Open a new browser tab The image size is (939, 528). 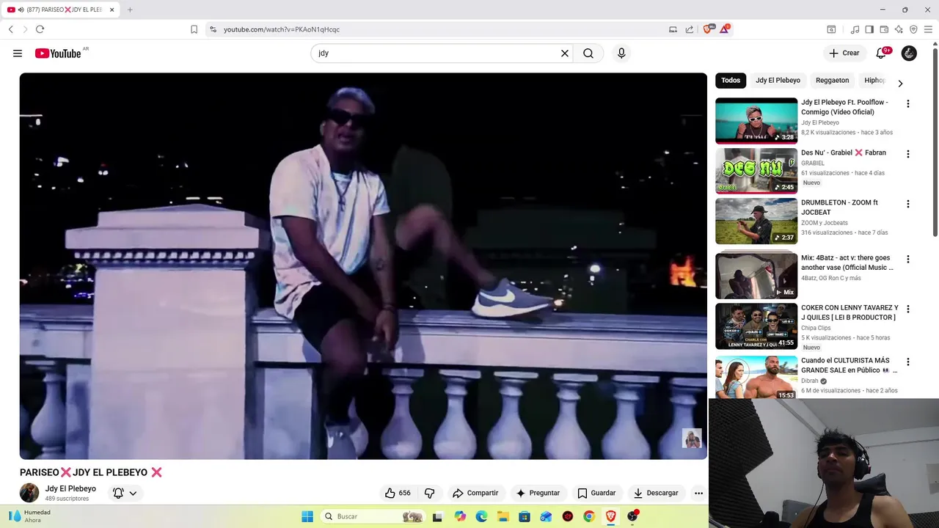pyautogui.click(x=130, y=10)
